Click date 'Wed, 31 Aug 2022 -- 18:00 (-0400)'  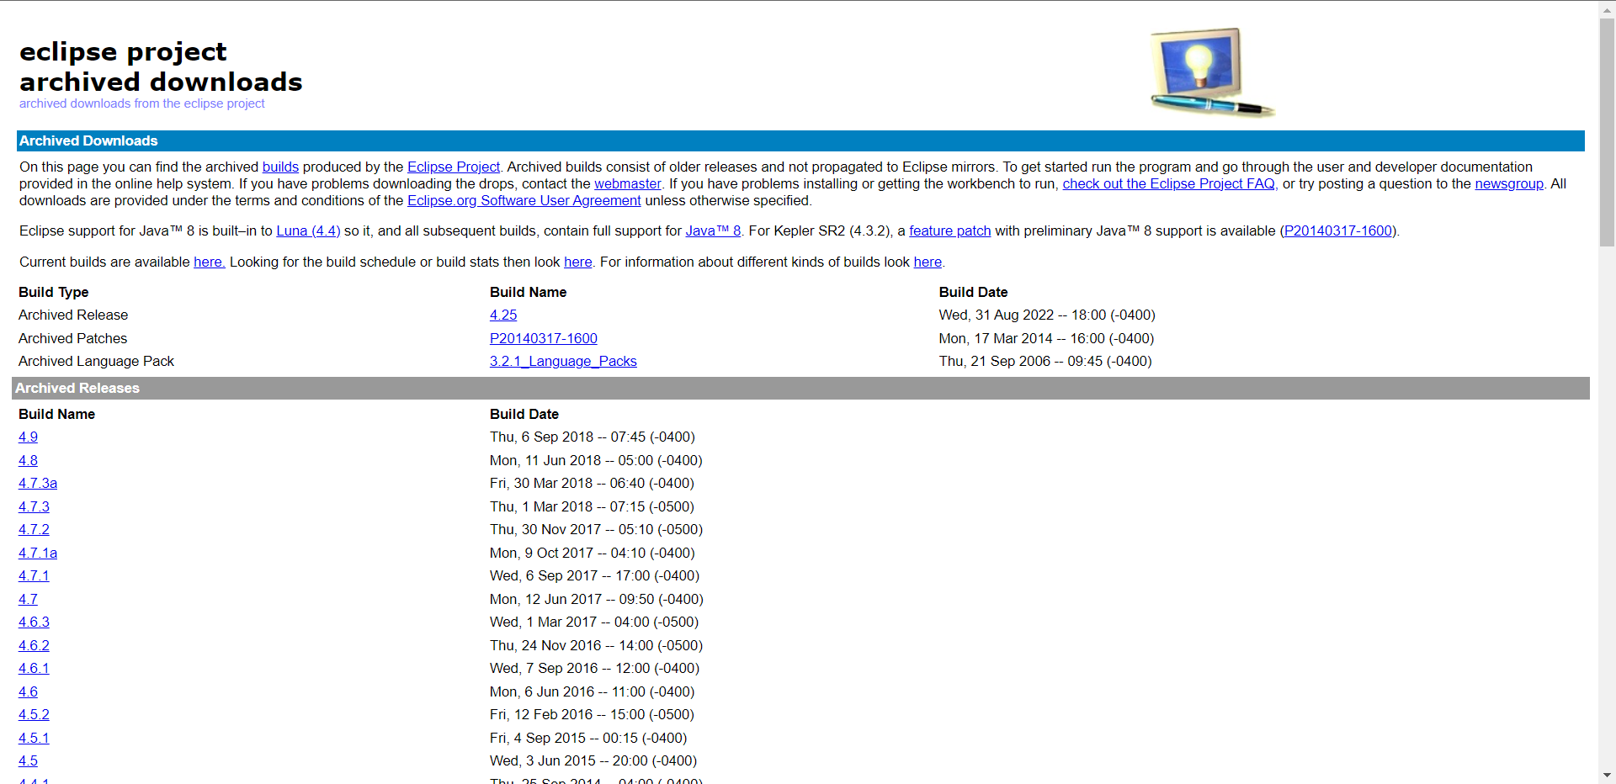click(x=1047, y=315)
